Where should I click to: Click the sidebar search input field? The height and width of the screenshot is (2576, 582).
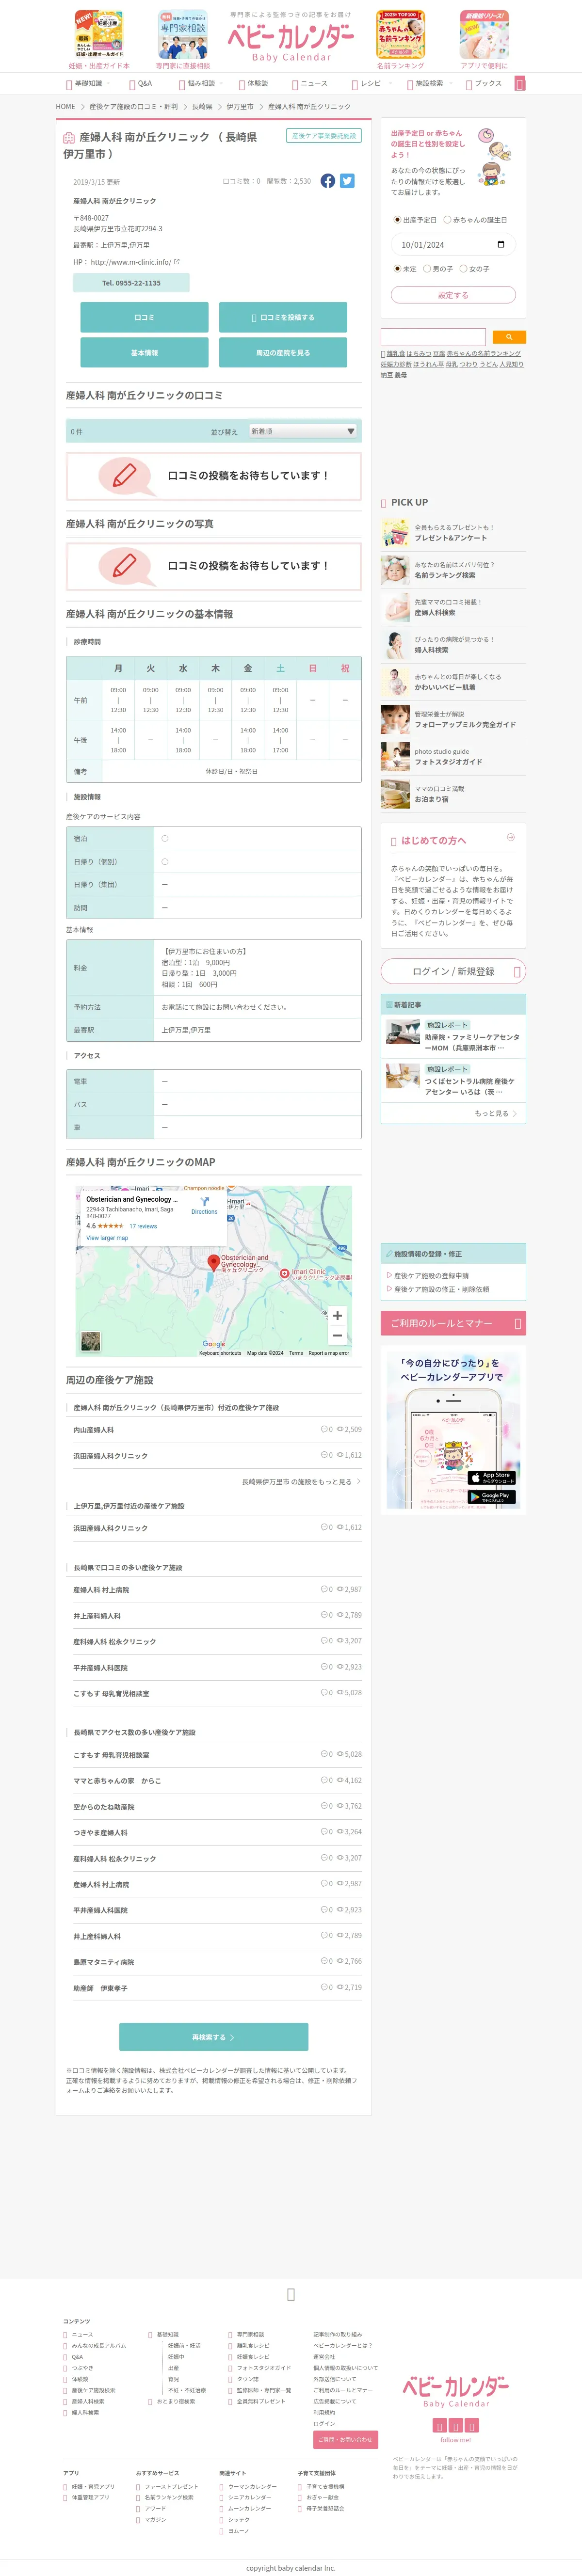433,337
